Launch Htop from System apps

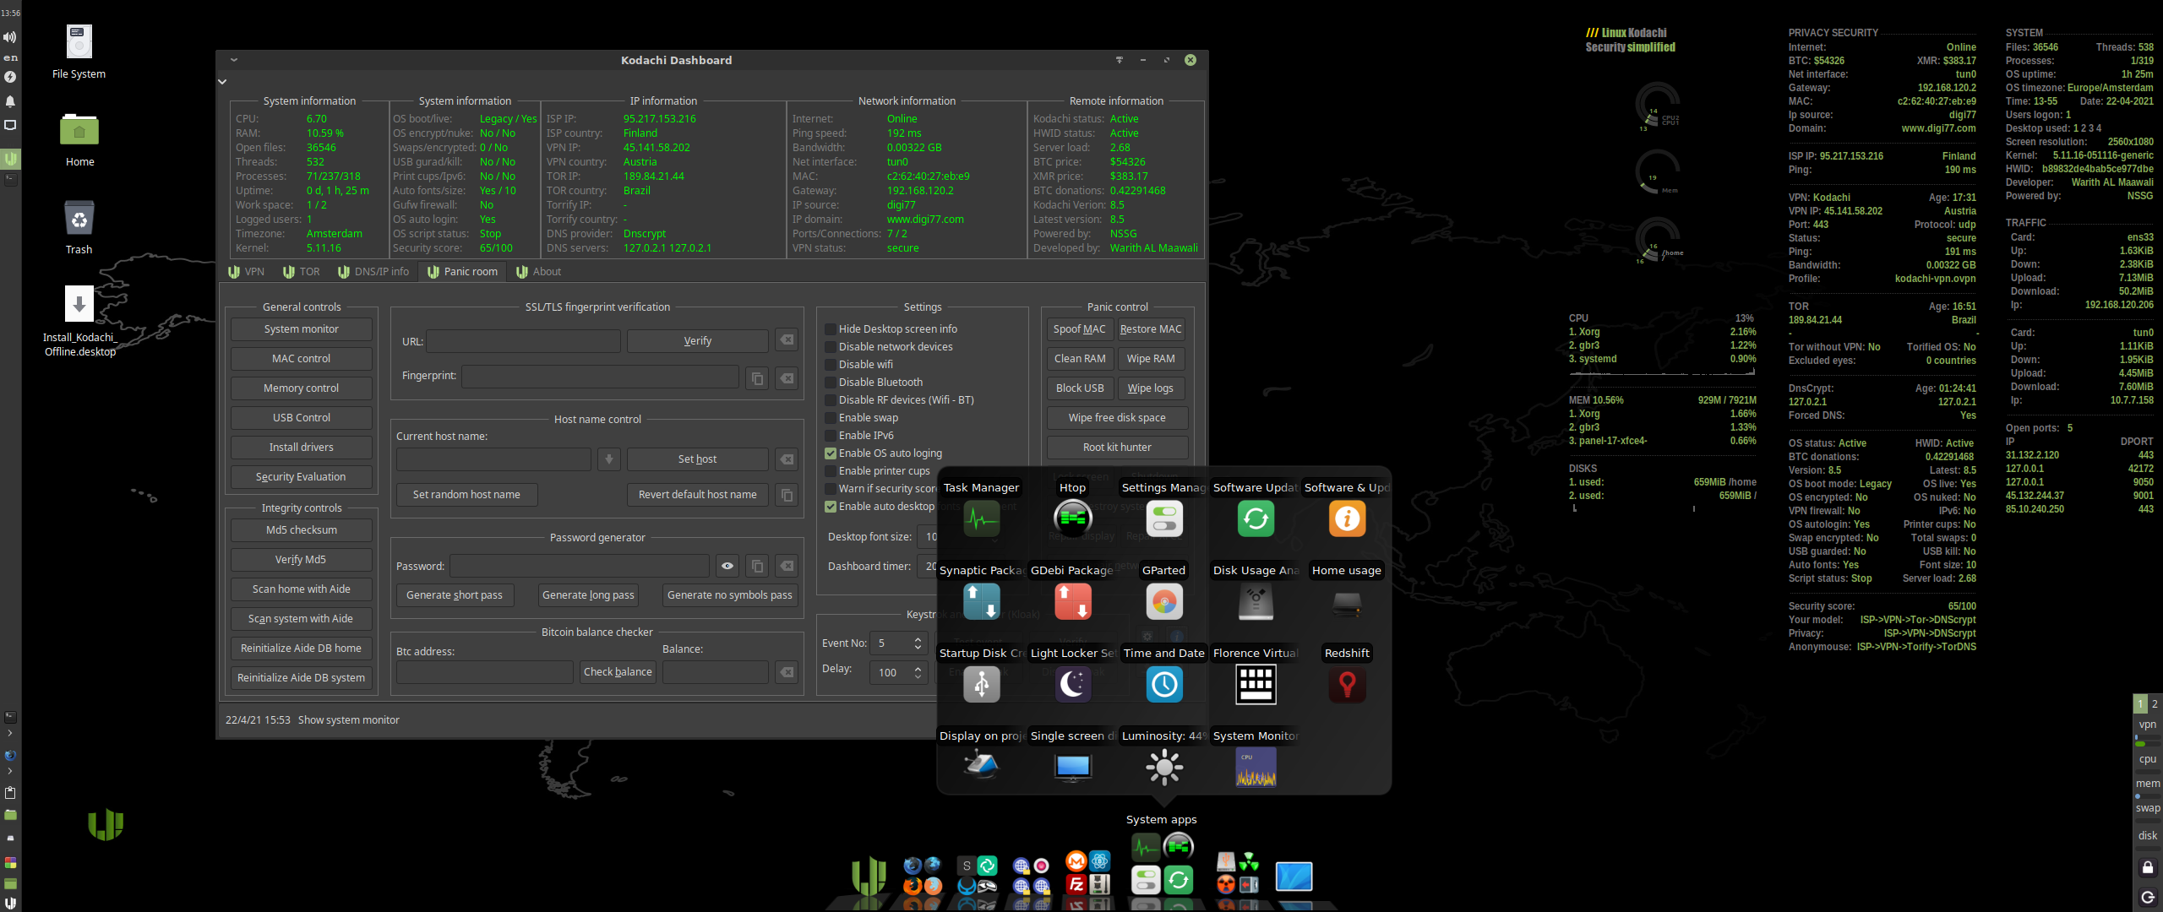point(1071,517)
